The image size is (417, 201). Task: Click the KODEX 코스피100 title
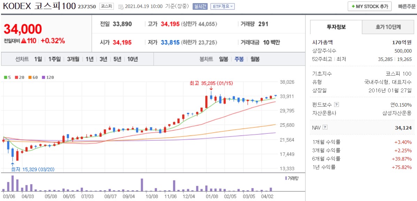pyautogui.click(x=39, y=6)
